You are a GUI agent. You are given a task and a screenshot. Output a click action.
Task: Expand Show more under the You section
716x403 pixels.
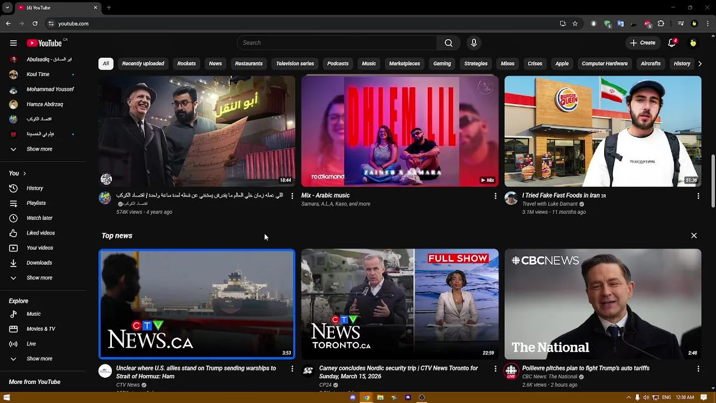click(39, 278)
